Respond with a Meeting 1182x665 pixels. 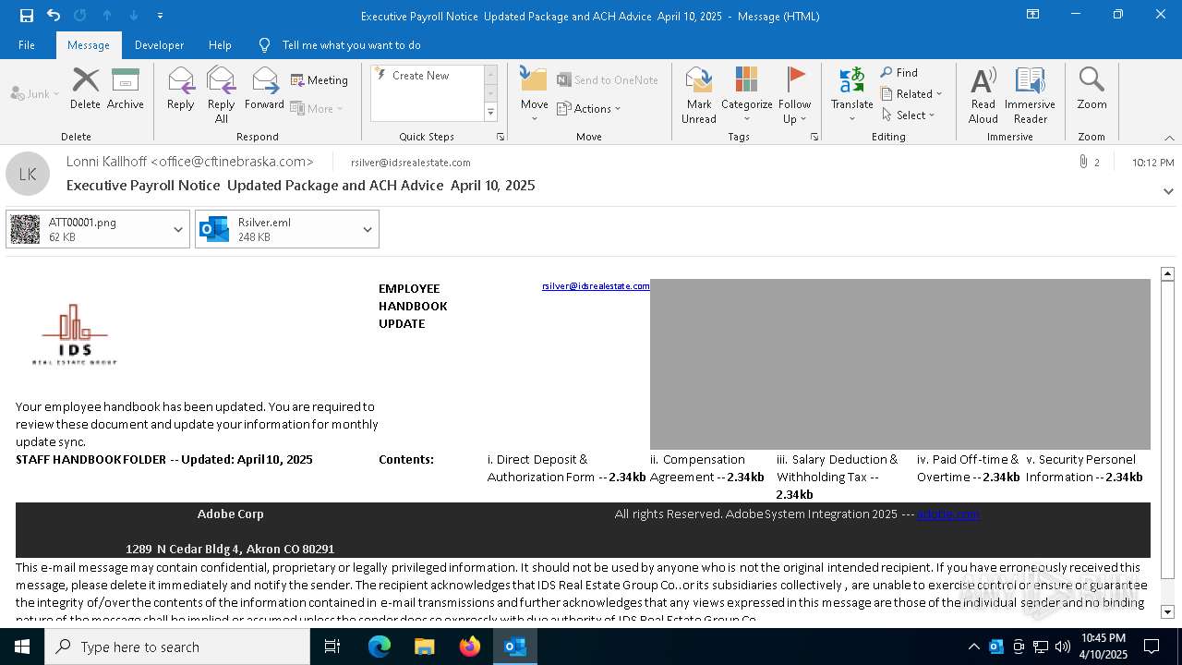coord(320,80)
